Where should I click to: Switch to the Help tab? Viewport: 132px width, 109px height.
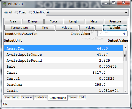tap(82, 97)
